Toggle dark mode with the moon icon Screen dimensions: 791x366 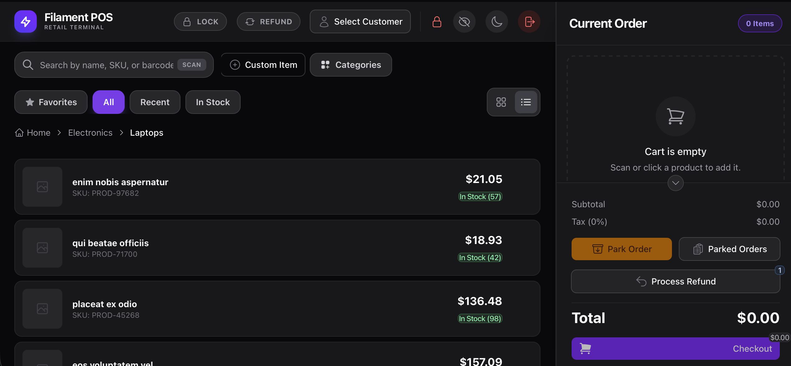pyautogui.click(x=496, y=22)
